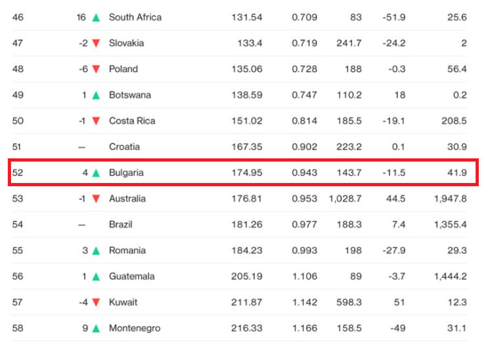
Task: Click the green up arrow beside Romania
Action: [x=96, y=251]
